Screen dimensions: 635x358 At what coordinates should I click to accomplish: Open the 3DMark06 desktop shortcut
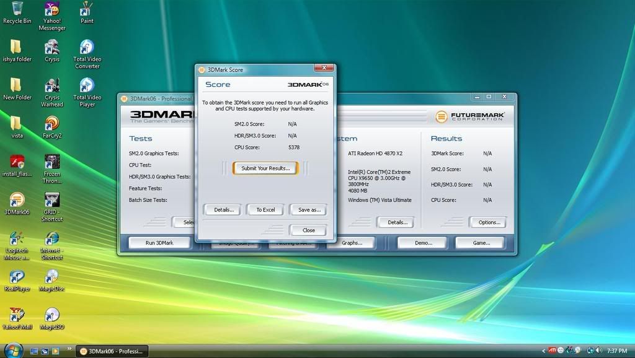pyautogui.click(x=17, y=200)
